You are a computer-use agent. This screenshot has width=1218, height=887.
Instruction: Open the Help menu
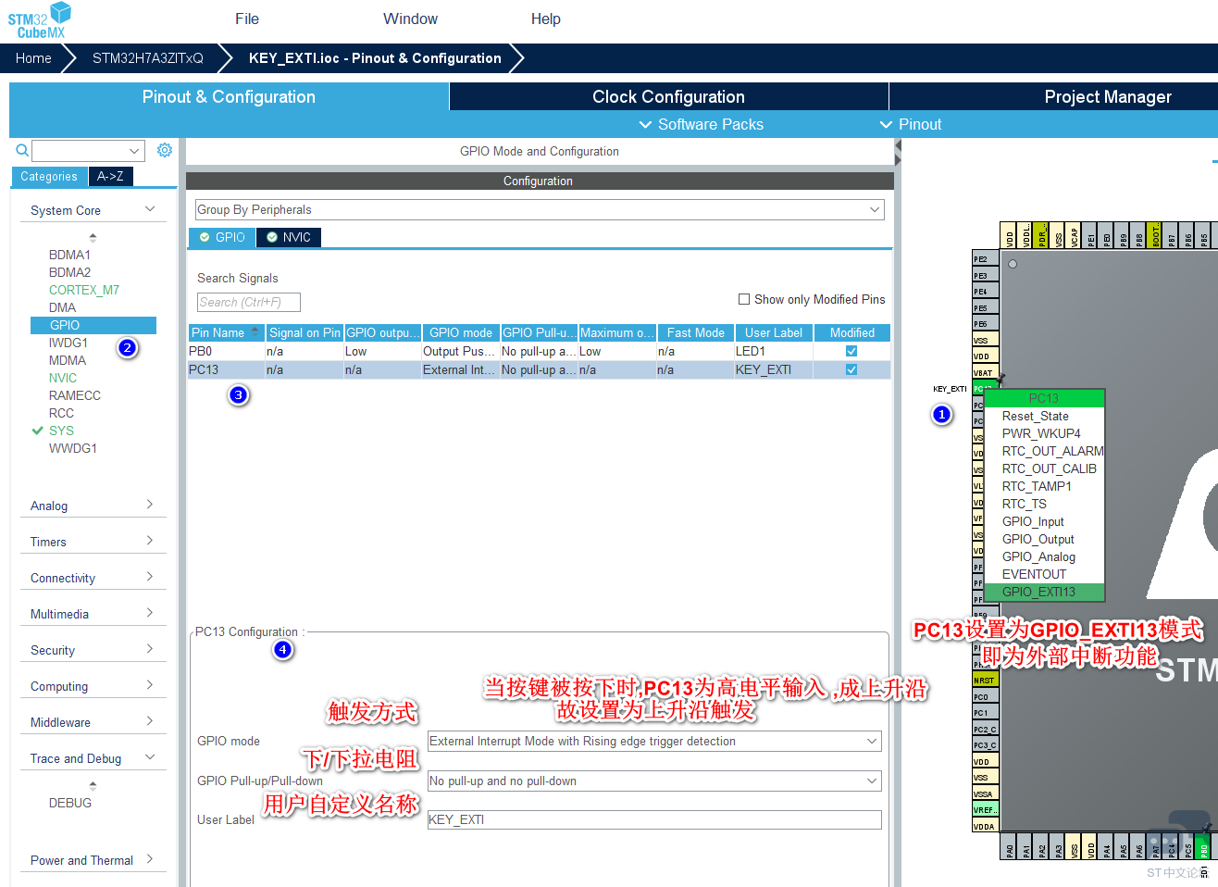545,19
